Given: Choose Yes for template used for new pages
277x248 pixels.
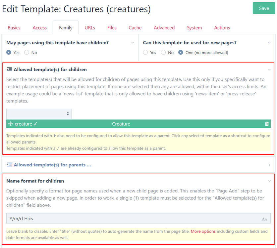Looking at the screenshot, I should [x=145, y=53].
